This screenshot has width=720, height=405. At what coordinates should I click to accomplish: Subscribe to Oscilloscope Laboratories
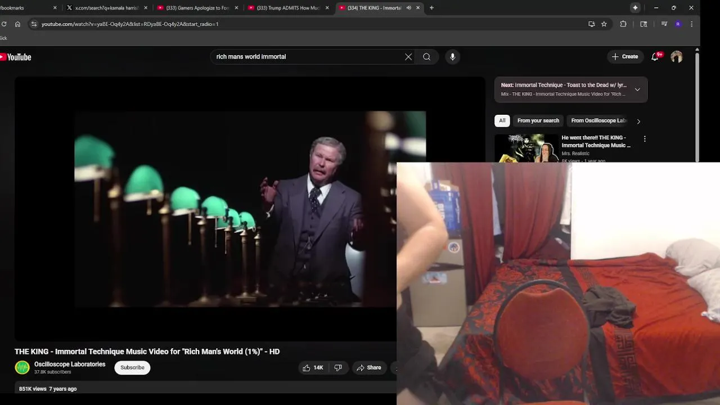132,368
